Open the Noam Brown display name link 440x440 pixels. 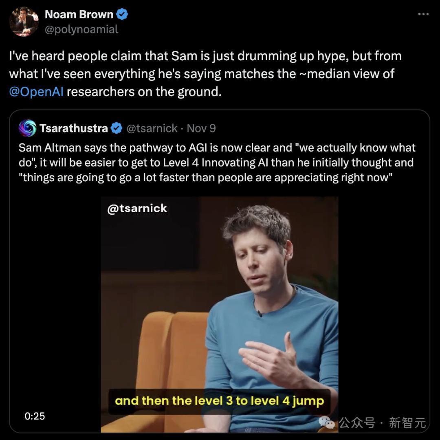pyautogui.click(x=79, y=14)
